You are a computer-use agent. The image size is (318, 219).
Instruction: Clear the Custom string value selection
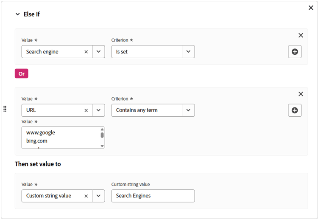pos(86,196)
